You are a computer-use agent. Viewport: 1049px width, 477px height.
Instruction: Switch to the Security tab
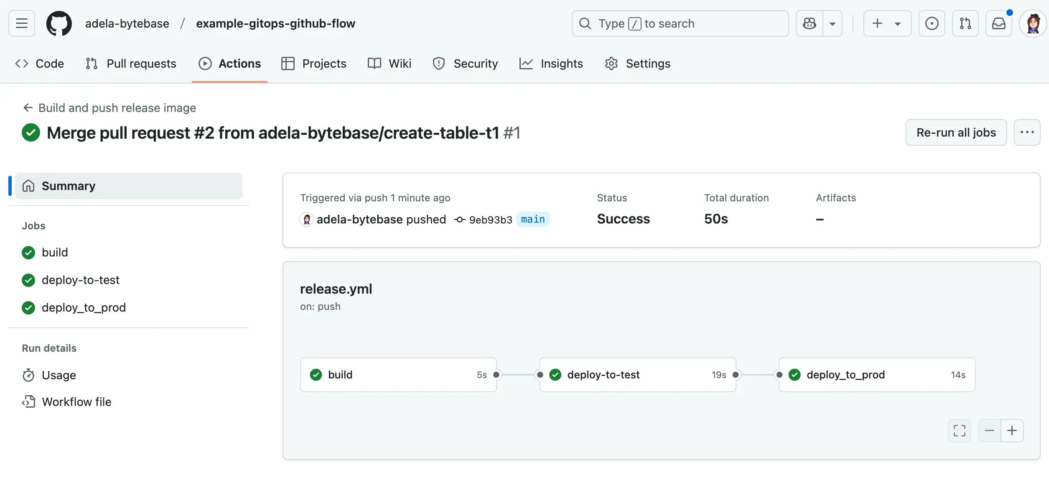pyautogui.click(x=476, y=63)
